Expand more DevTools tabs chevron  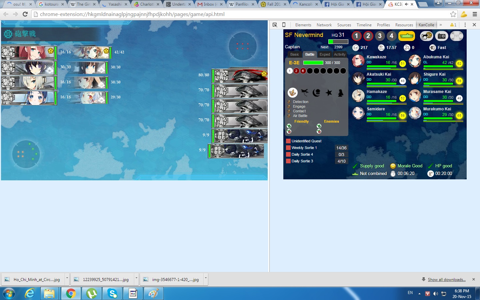click(x=441, y=25)
